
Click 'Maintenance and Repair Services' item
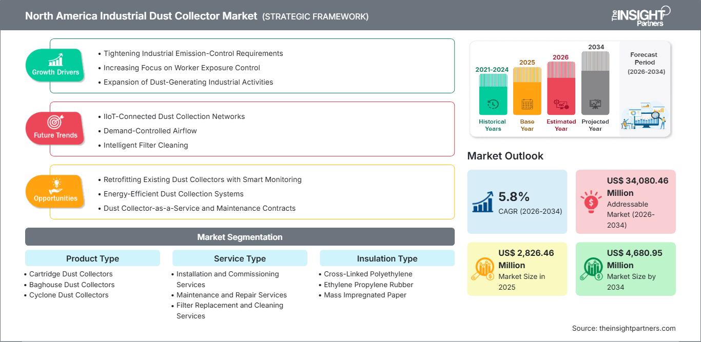[x=231, y=295]
